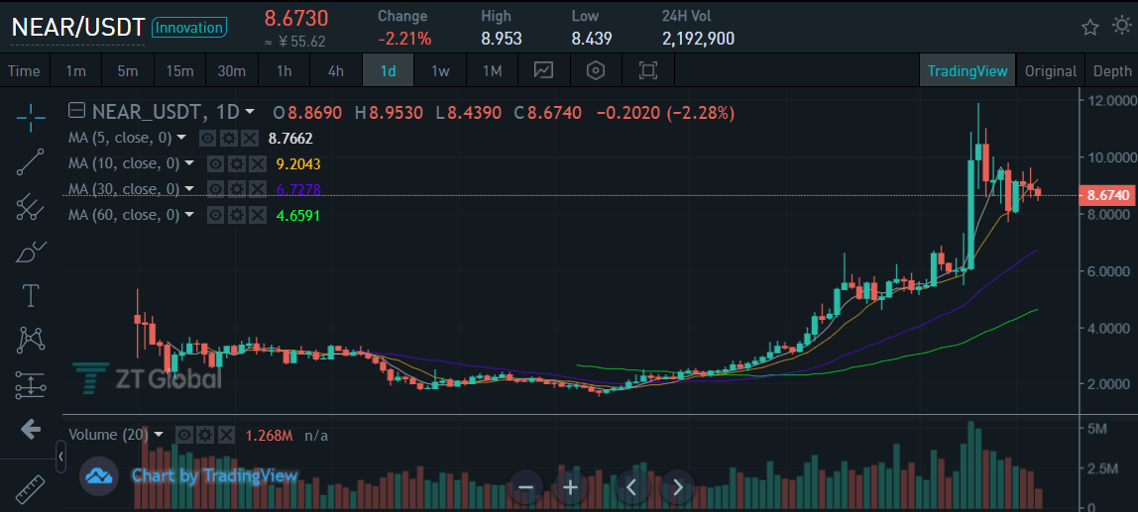Switch to the Depth chart view

1112,71
